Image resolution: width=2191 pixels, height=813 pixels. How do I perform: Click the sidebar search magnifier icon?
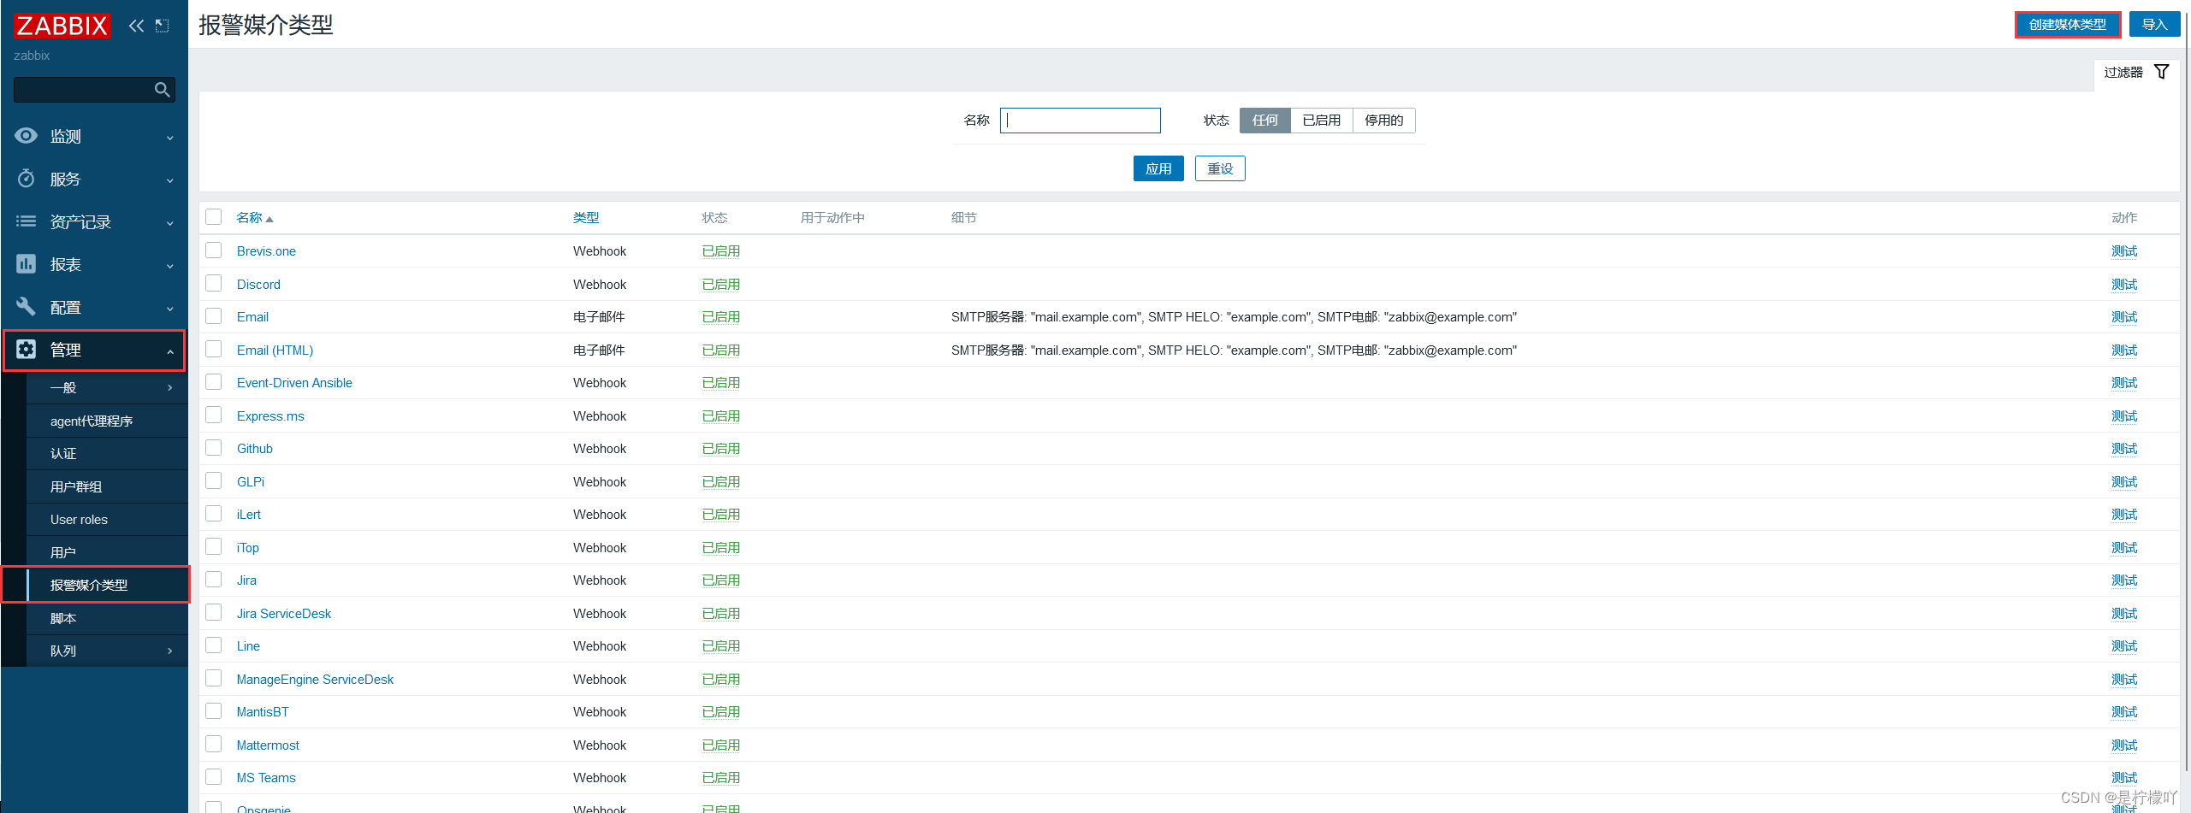point(162,90)
